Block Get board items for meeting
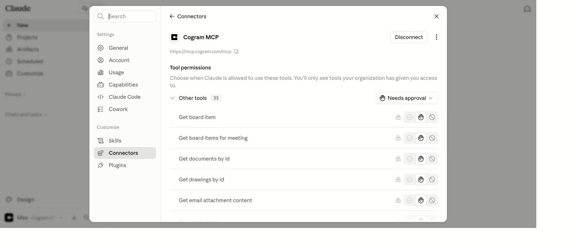The width and height of the screenshot is (584, 248). 432,138
